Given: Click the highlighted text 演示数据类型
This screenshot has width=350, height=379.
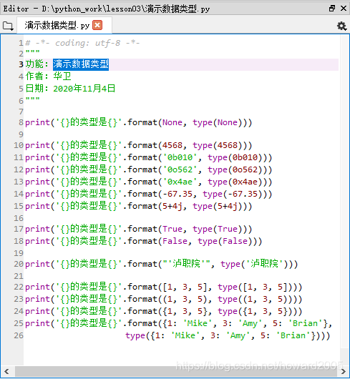Looking at the screenshot, I should 81,64.
